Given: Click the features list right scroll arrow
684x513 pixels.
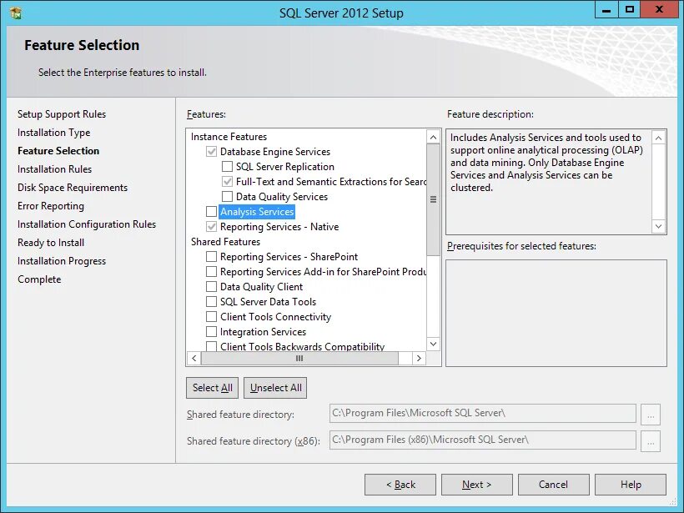Looking at the screenshot, I should point(419,358).
